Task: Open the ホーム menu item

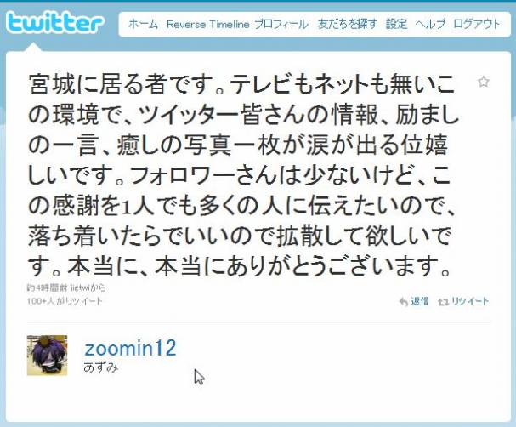Action: click(143, 24)
